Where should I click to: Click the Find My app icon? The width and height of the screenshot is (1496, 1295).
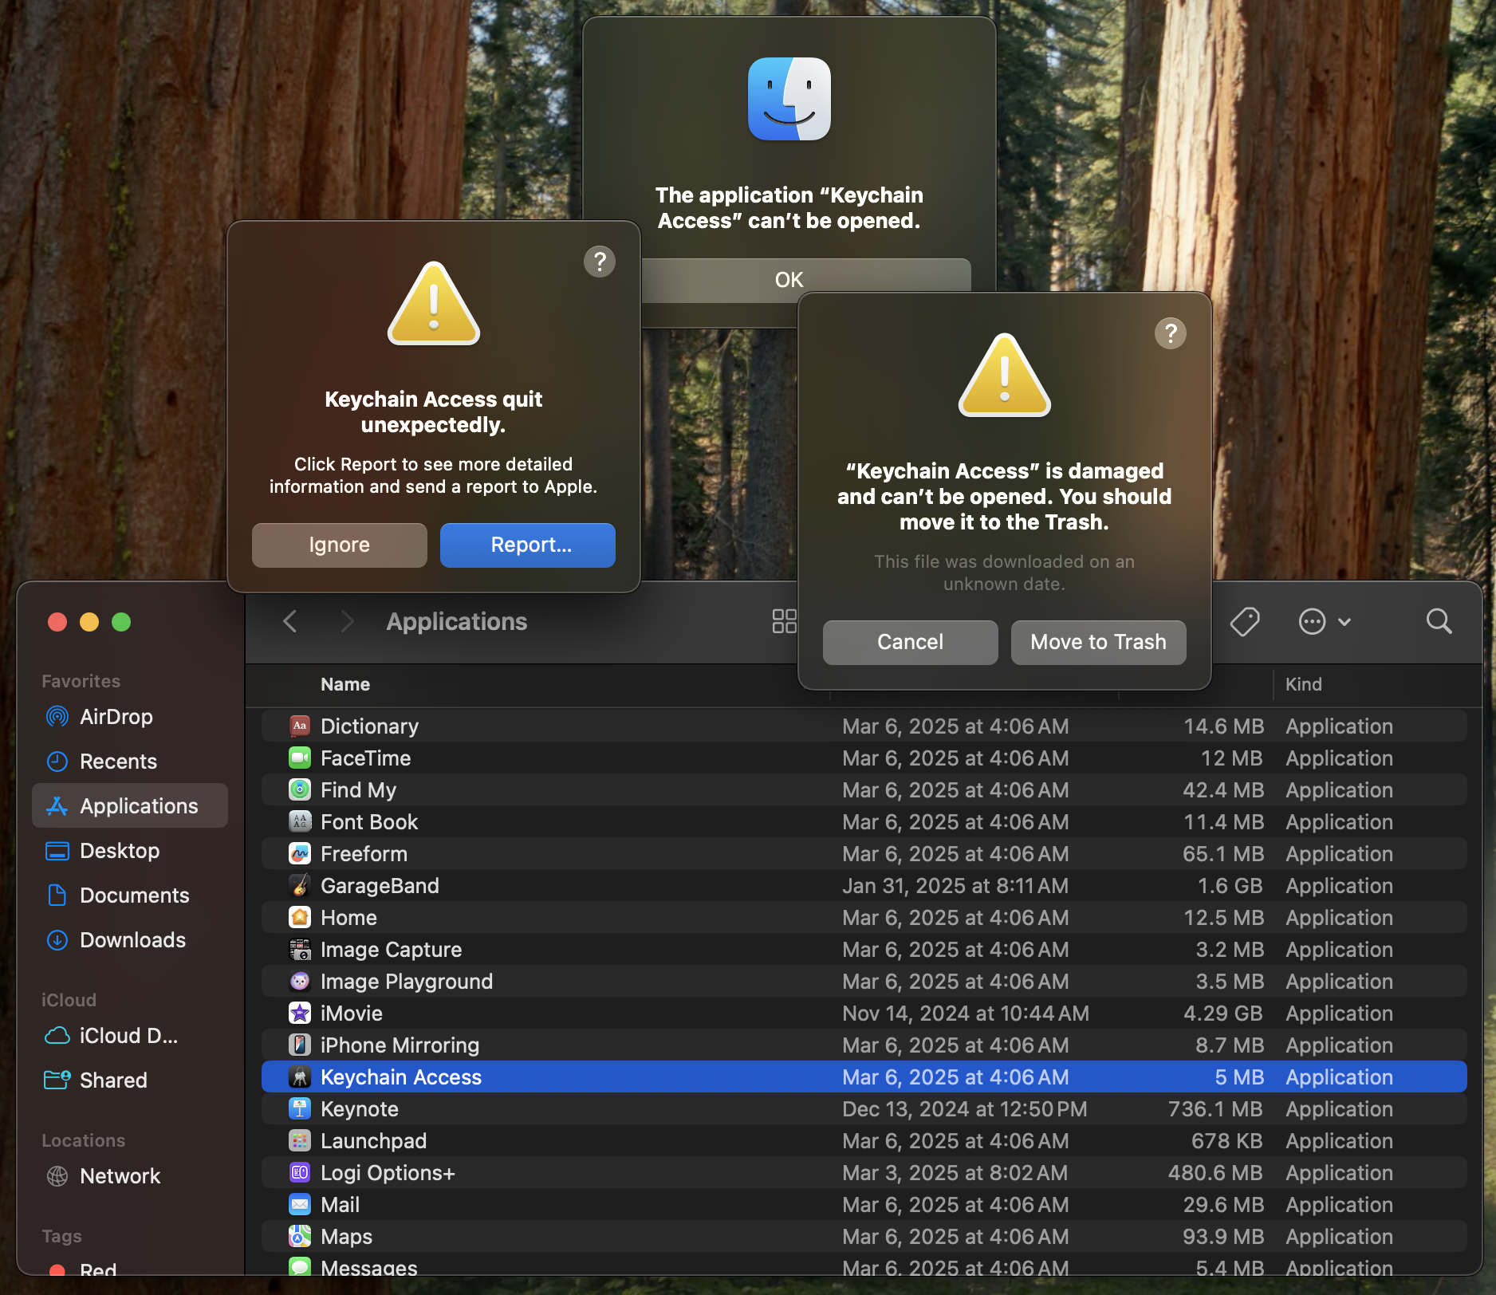coord(300,789)
